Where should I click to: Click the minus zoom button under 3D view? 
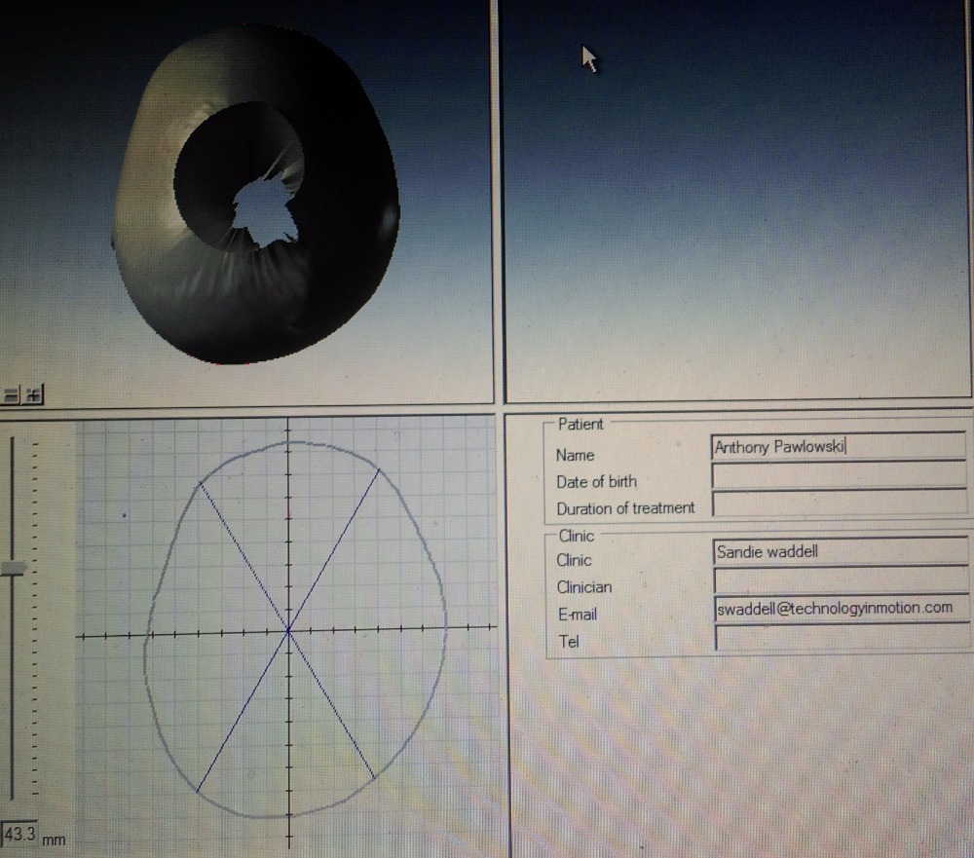point(11,394)
